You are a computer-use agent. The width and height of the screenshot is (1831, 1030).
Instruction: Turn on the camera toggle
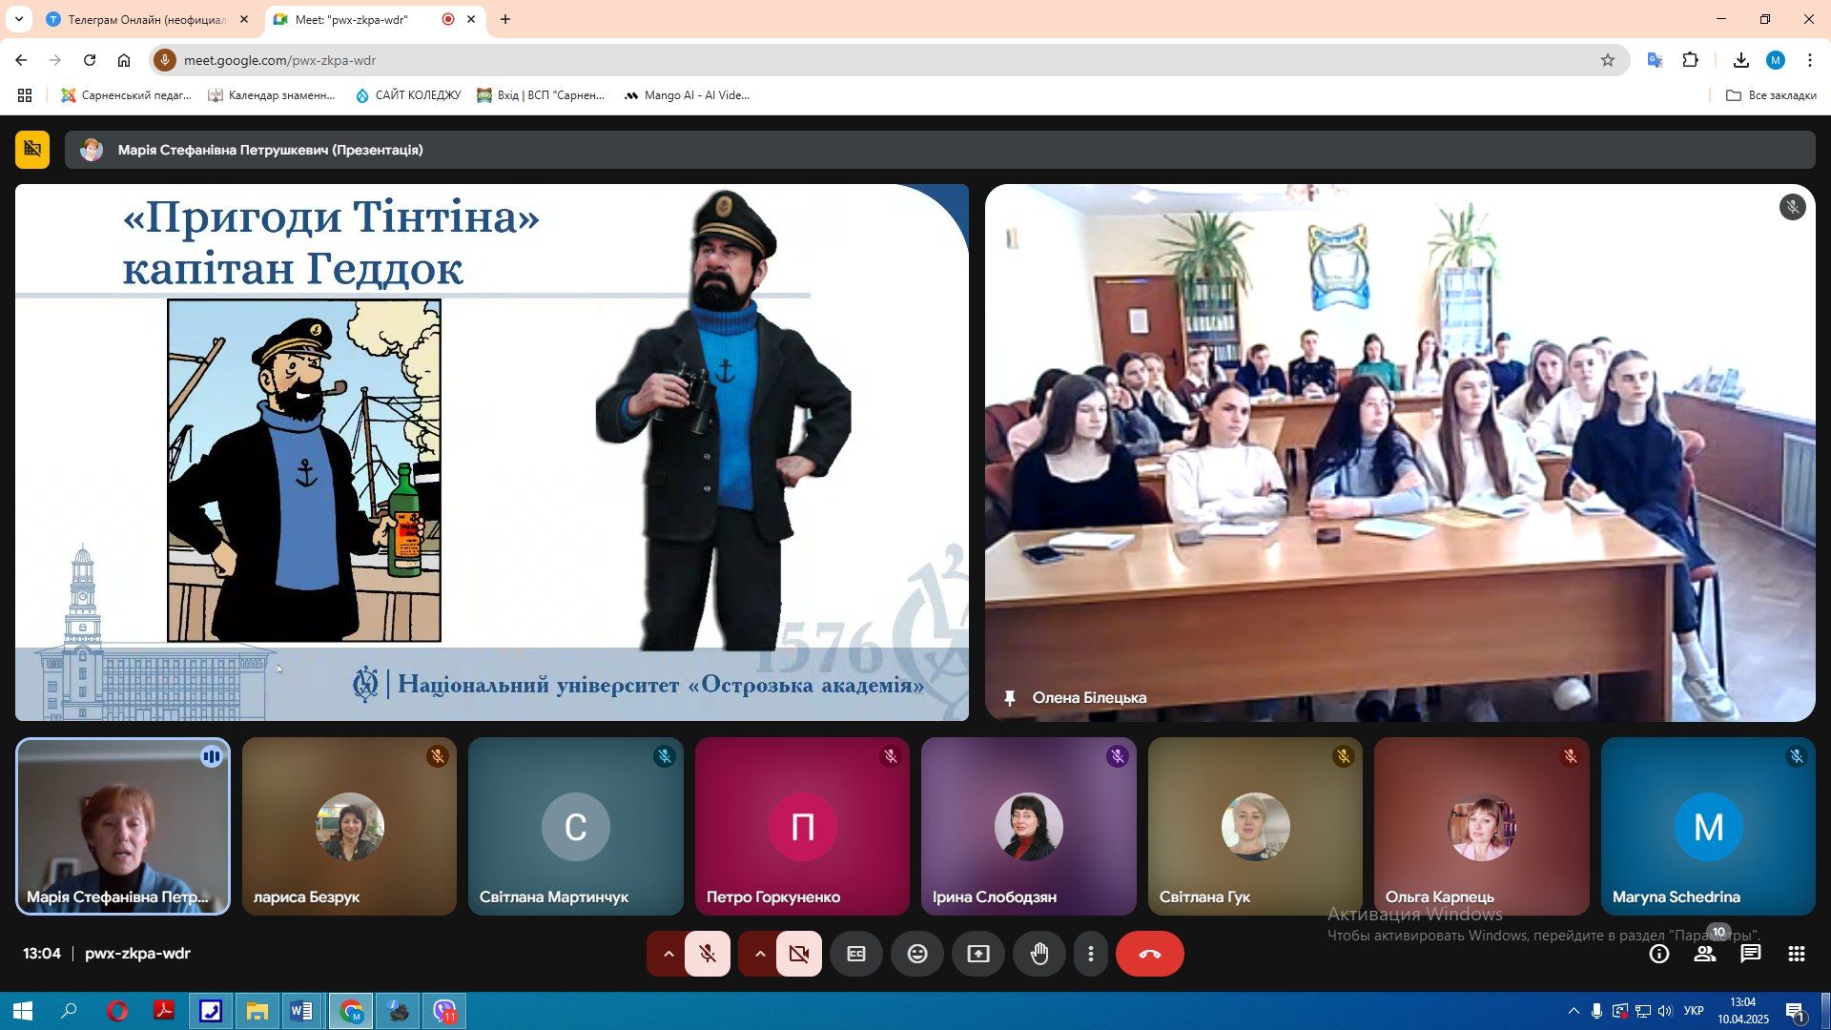[x=799, y=954]
